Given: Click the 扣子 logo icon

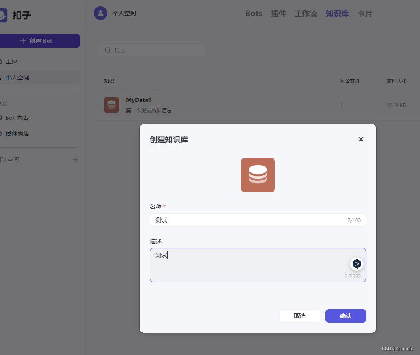Looking at the screenshot, I should click(3, 15).
